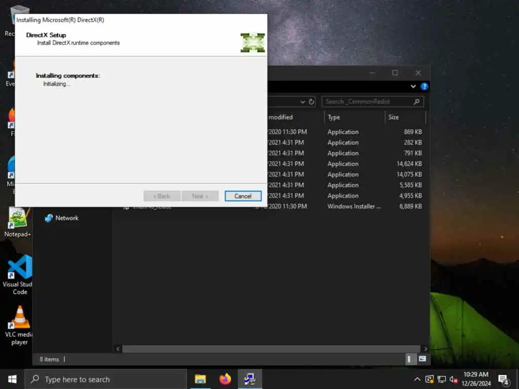
Task: Click the network icon in the system tray
Action: coord(441,379)
